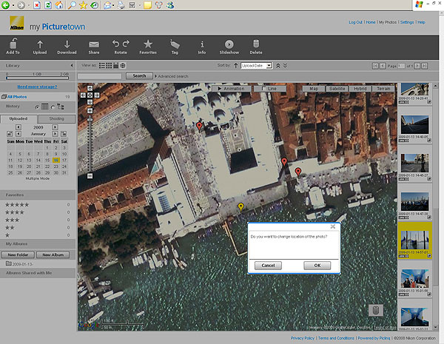Select Terrain view type

(383, 89)
